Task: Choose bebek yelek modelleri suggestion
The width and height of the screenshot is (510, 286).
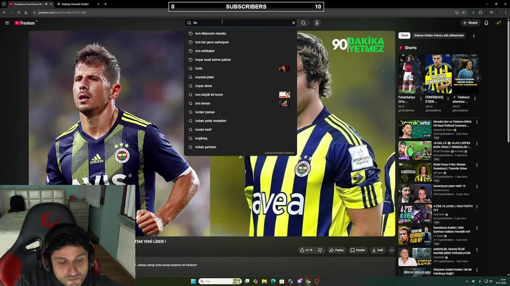Action: (240, 121)
